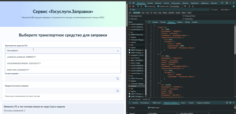Image resolution: width=236 pixels, height=114 pixels.
Task: Open network search magnifier icon
Action: [141, 6]
